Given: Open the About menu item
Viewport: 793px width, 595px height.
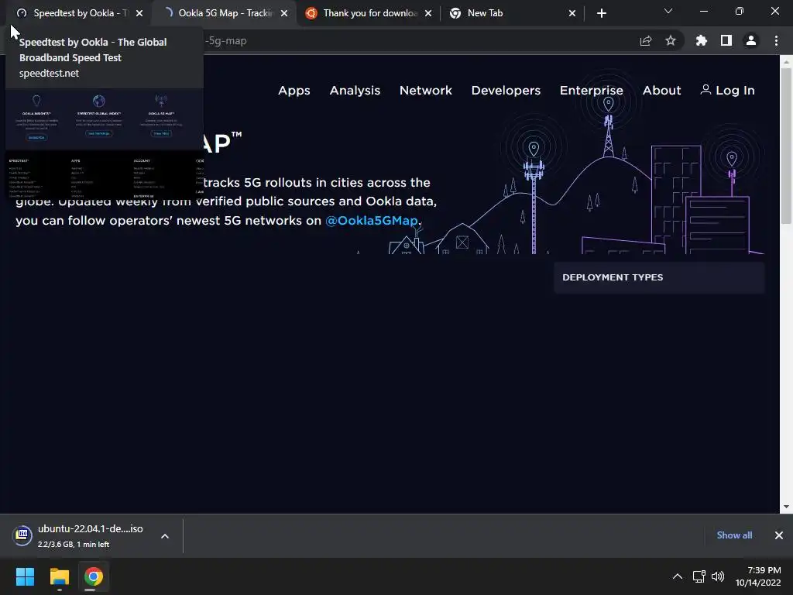Looking at the screenshot, I should 661,91.
